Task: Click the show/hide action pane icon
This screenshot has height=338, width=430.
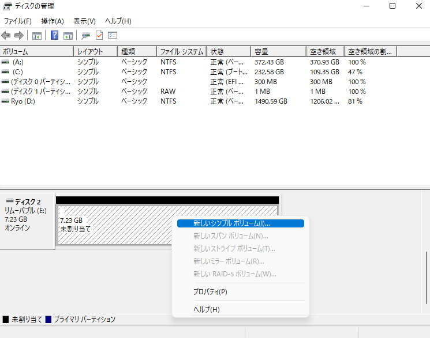Action: [68, 36]
